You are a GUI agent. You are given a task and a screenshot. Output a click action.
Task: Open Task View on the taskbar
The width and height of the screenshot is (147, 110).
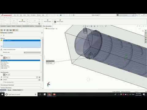click(x=40, y=94)
